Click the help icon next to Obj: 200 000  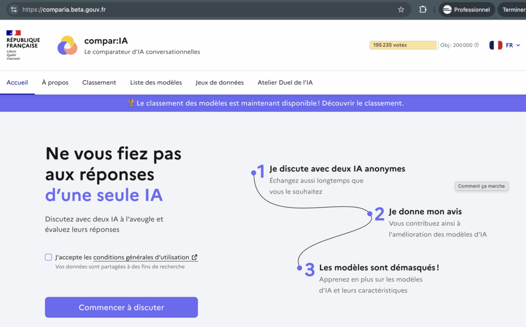(x=477, y=45)
